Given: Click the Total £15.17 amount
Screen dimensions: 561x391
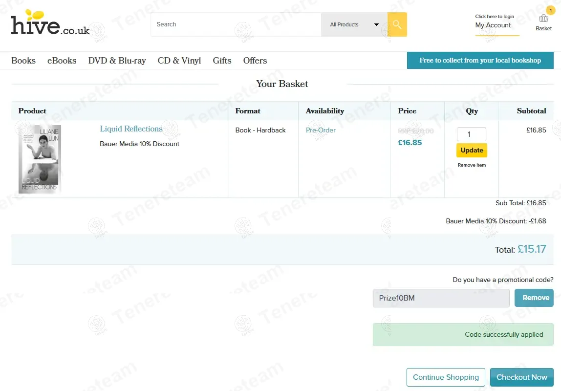Looking at the screenshot, I should pos(532,249).
